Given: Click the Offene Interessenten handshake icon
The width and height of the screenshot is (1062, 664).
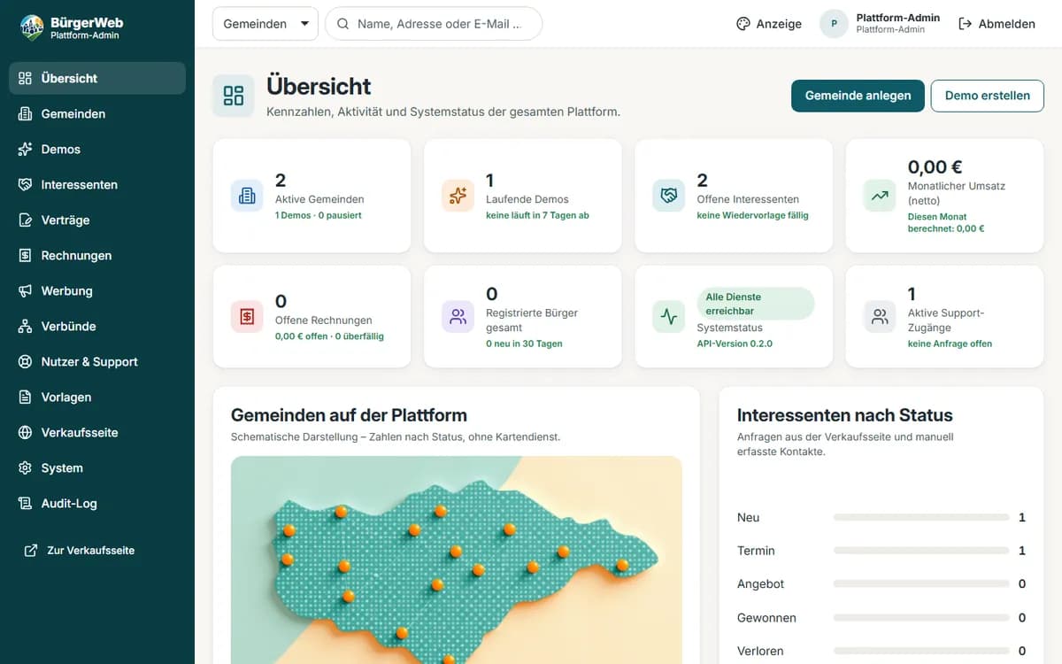Looking at the screenshot, I should point(669,196).
